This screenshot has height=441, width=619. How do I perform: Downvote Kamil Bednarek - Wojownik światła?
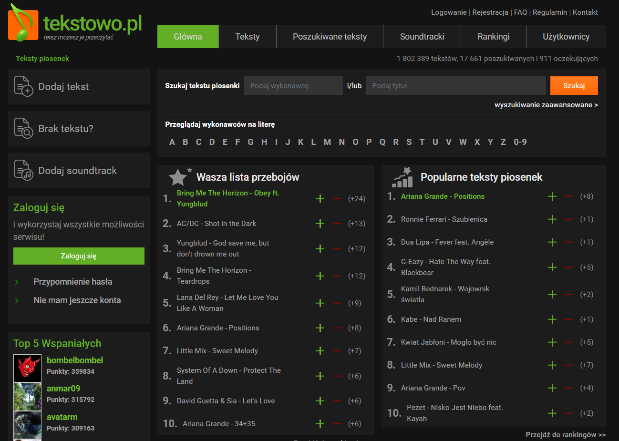point(569,294)
